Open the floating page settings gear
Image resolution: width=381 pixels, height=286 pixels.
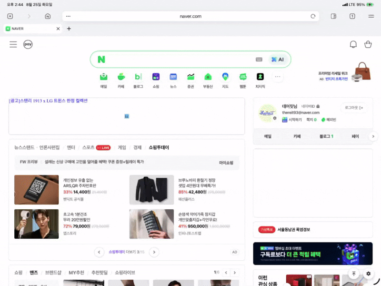coord(368,274)
